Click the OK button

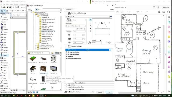coord(109,92)
